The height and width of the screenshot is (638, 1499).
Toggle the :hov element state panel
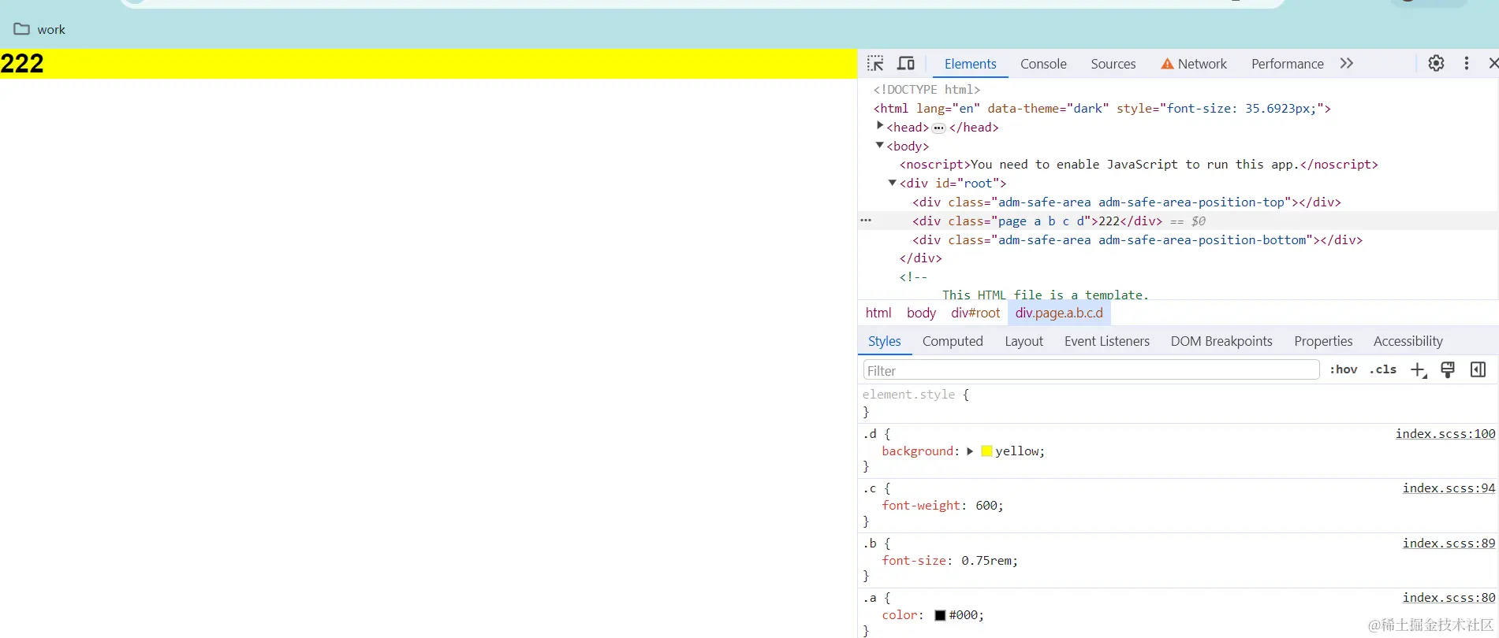[1344, 369]
